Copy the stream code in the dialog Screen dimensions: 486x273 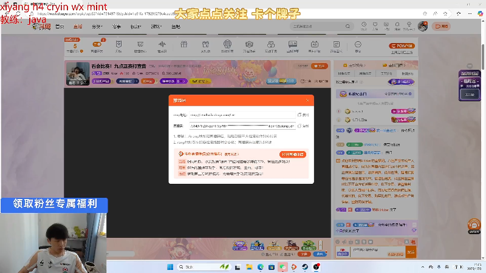pos(303,126)
